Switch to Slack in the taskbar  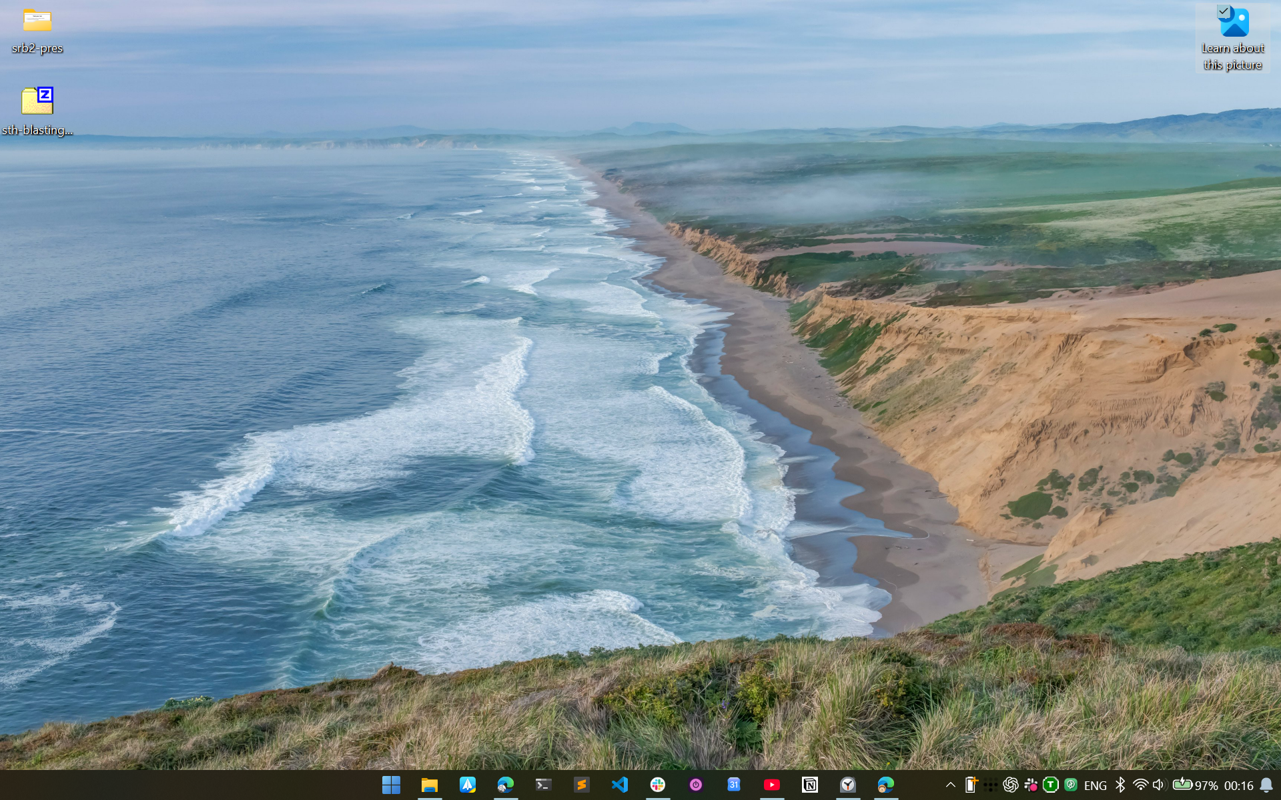tap(658, 785)
